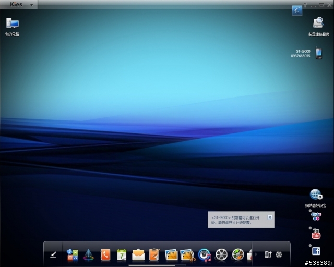Open the Facebook shortcut
The image size is (334, 267).
(x=316, y=251)
